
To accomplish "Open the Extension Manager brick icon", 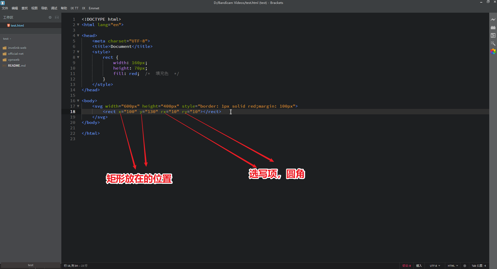I will click(x=493, y=27).
